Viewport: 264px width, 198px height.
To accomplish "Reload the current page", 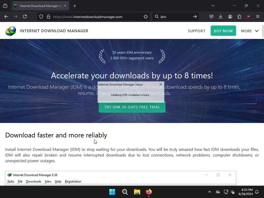I will tap(25, 16).
